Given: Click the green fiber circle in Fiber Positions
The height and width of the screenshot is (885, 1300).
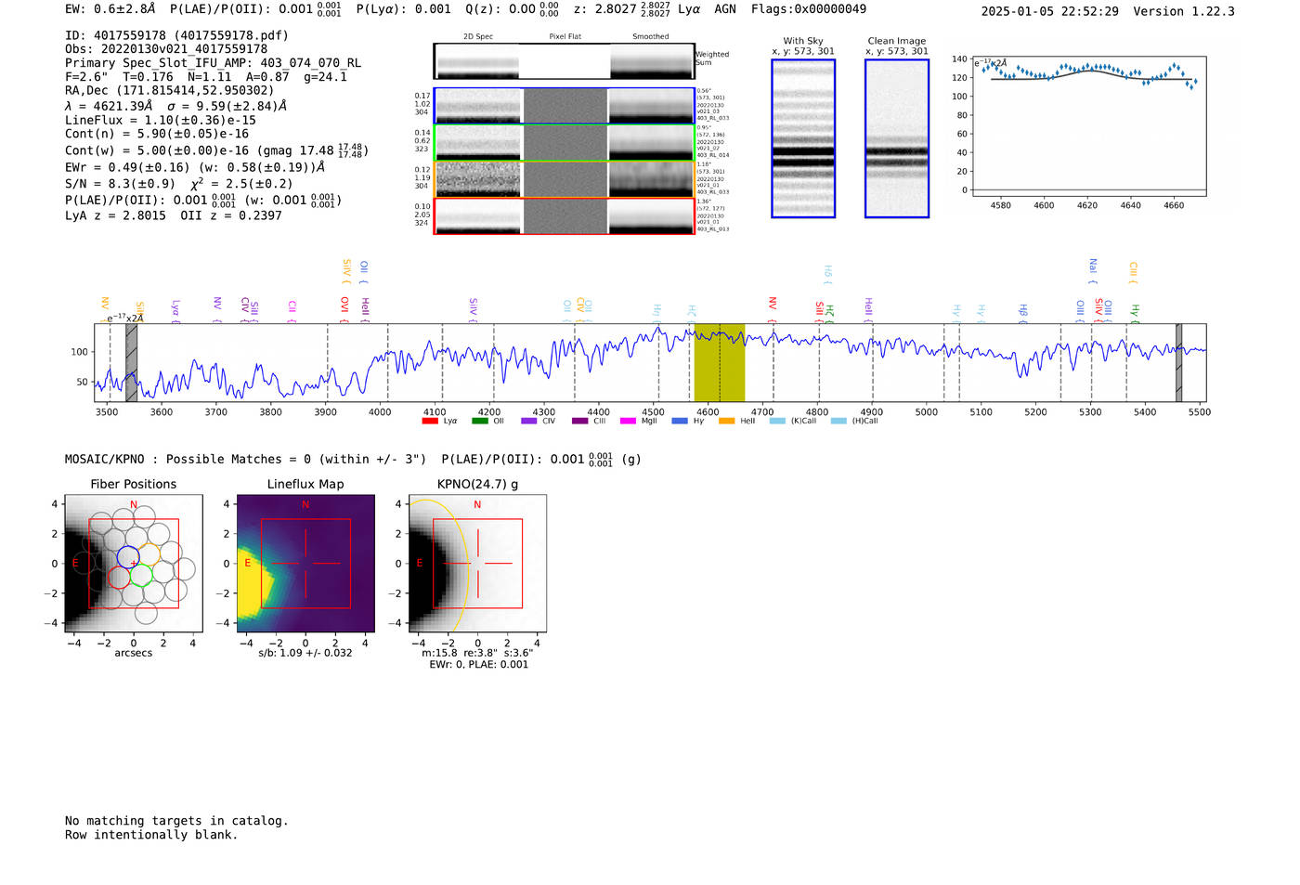Looking at the screenshot, I should 141,576.
